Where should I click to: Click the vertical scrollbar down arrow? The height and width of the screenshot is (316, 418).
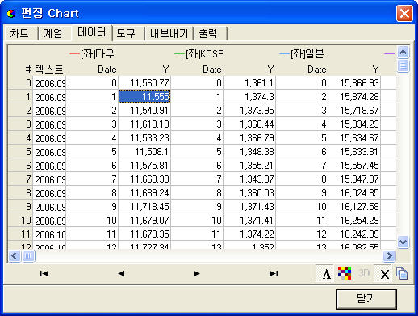click(x=403, y=242)
